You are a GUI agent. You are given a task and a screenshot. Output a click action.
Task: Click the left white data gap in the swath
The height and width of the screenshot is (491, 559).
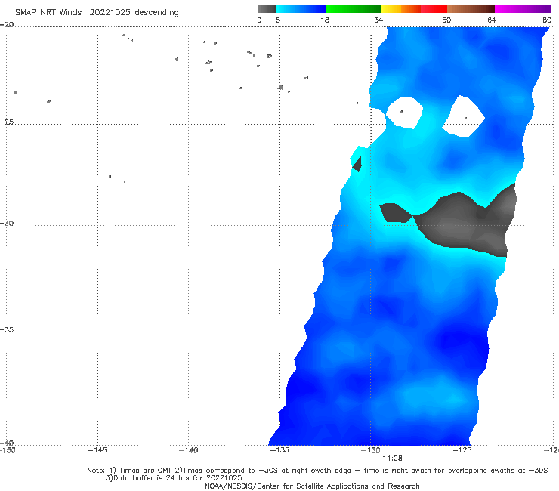[405, 113]
